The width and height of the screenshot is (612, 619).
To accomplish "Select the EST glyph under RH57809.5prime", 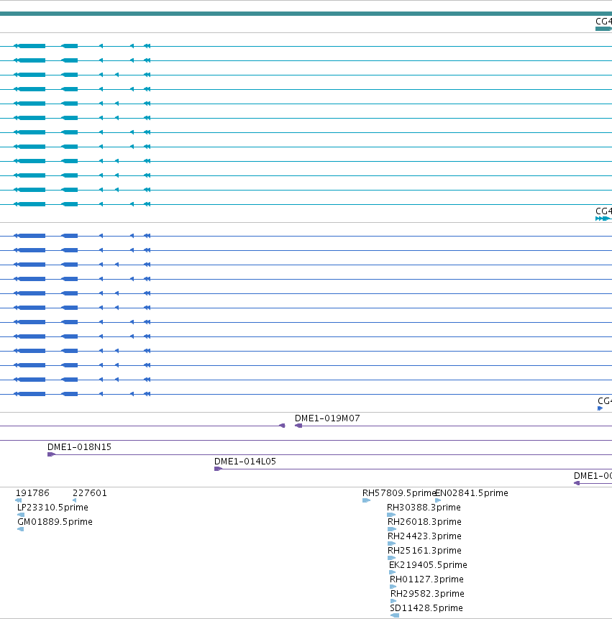I will coord(367,500).
